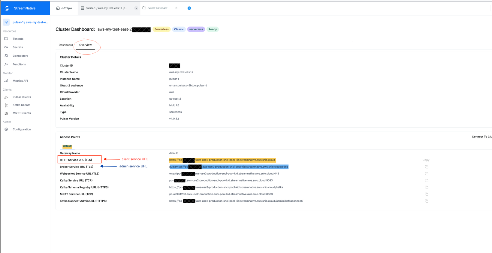Click the Classic badge
Screen dimensions: 492x253
point(179,29)
